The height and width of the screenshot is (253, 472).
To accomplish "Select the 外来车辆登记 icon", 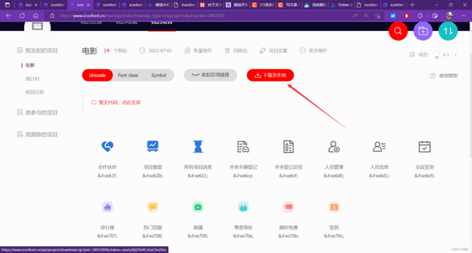I will coord(243,147).
